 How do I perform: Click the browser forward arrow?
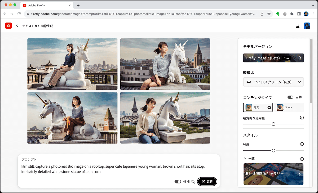point(12,14)
